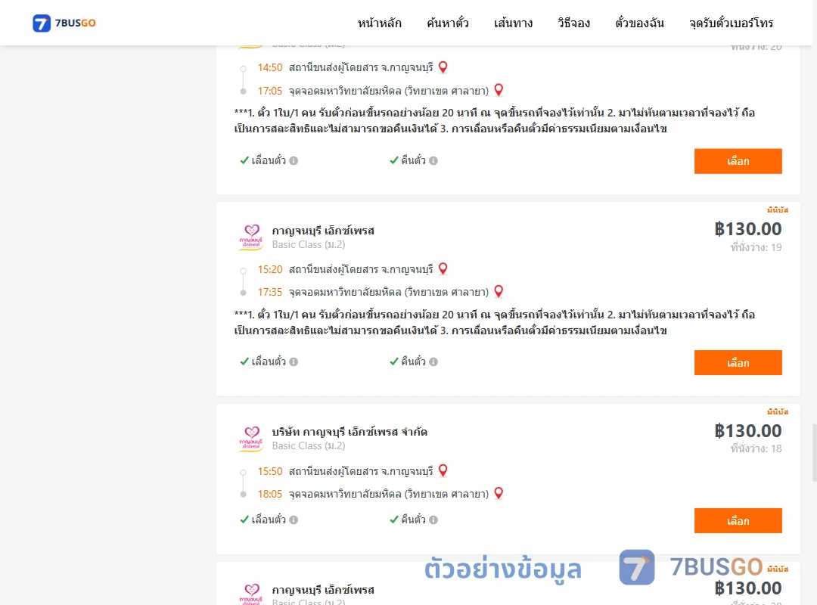The width and height of the screenshot is (817, 605).
Task: Show refund info icon for 15:20 trip
Action: point(433,361)
